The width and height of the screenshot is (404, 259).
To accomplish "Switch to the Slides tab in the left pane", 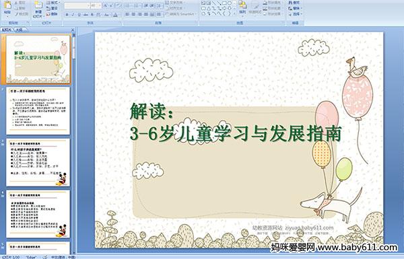I will tap(7, 30).
